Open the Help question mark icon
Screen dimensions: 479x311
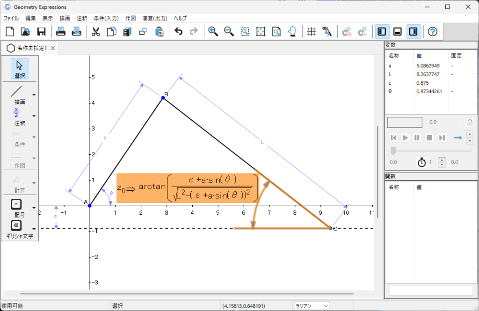coord(433,32)
